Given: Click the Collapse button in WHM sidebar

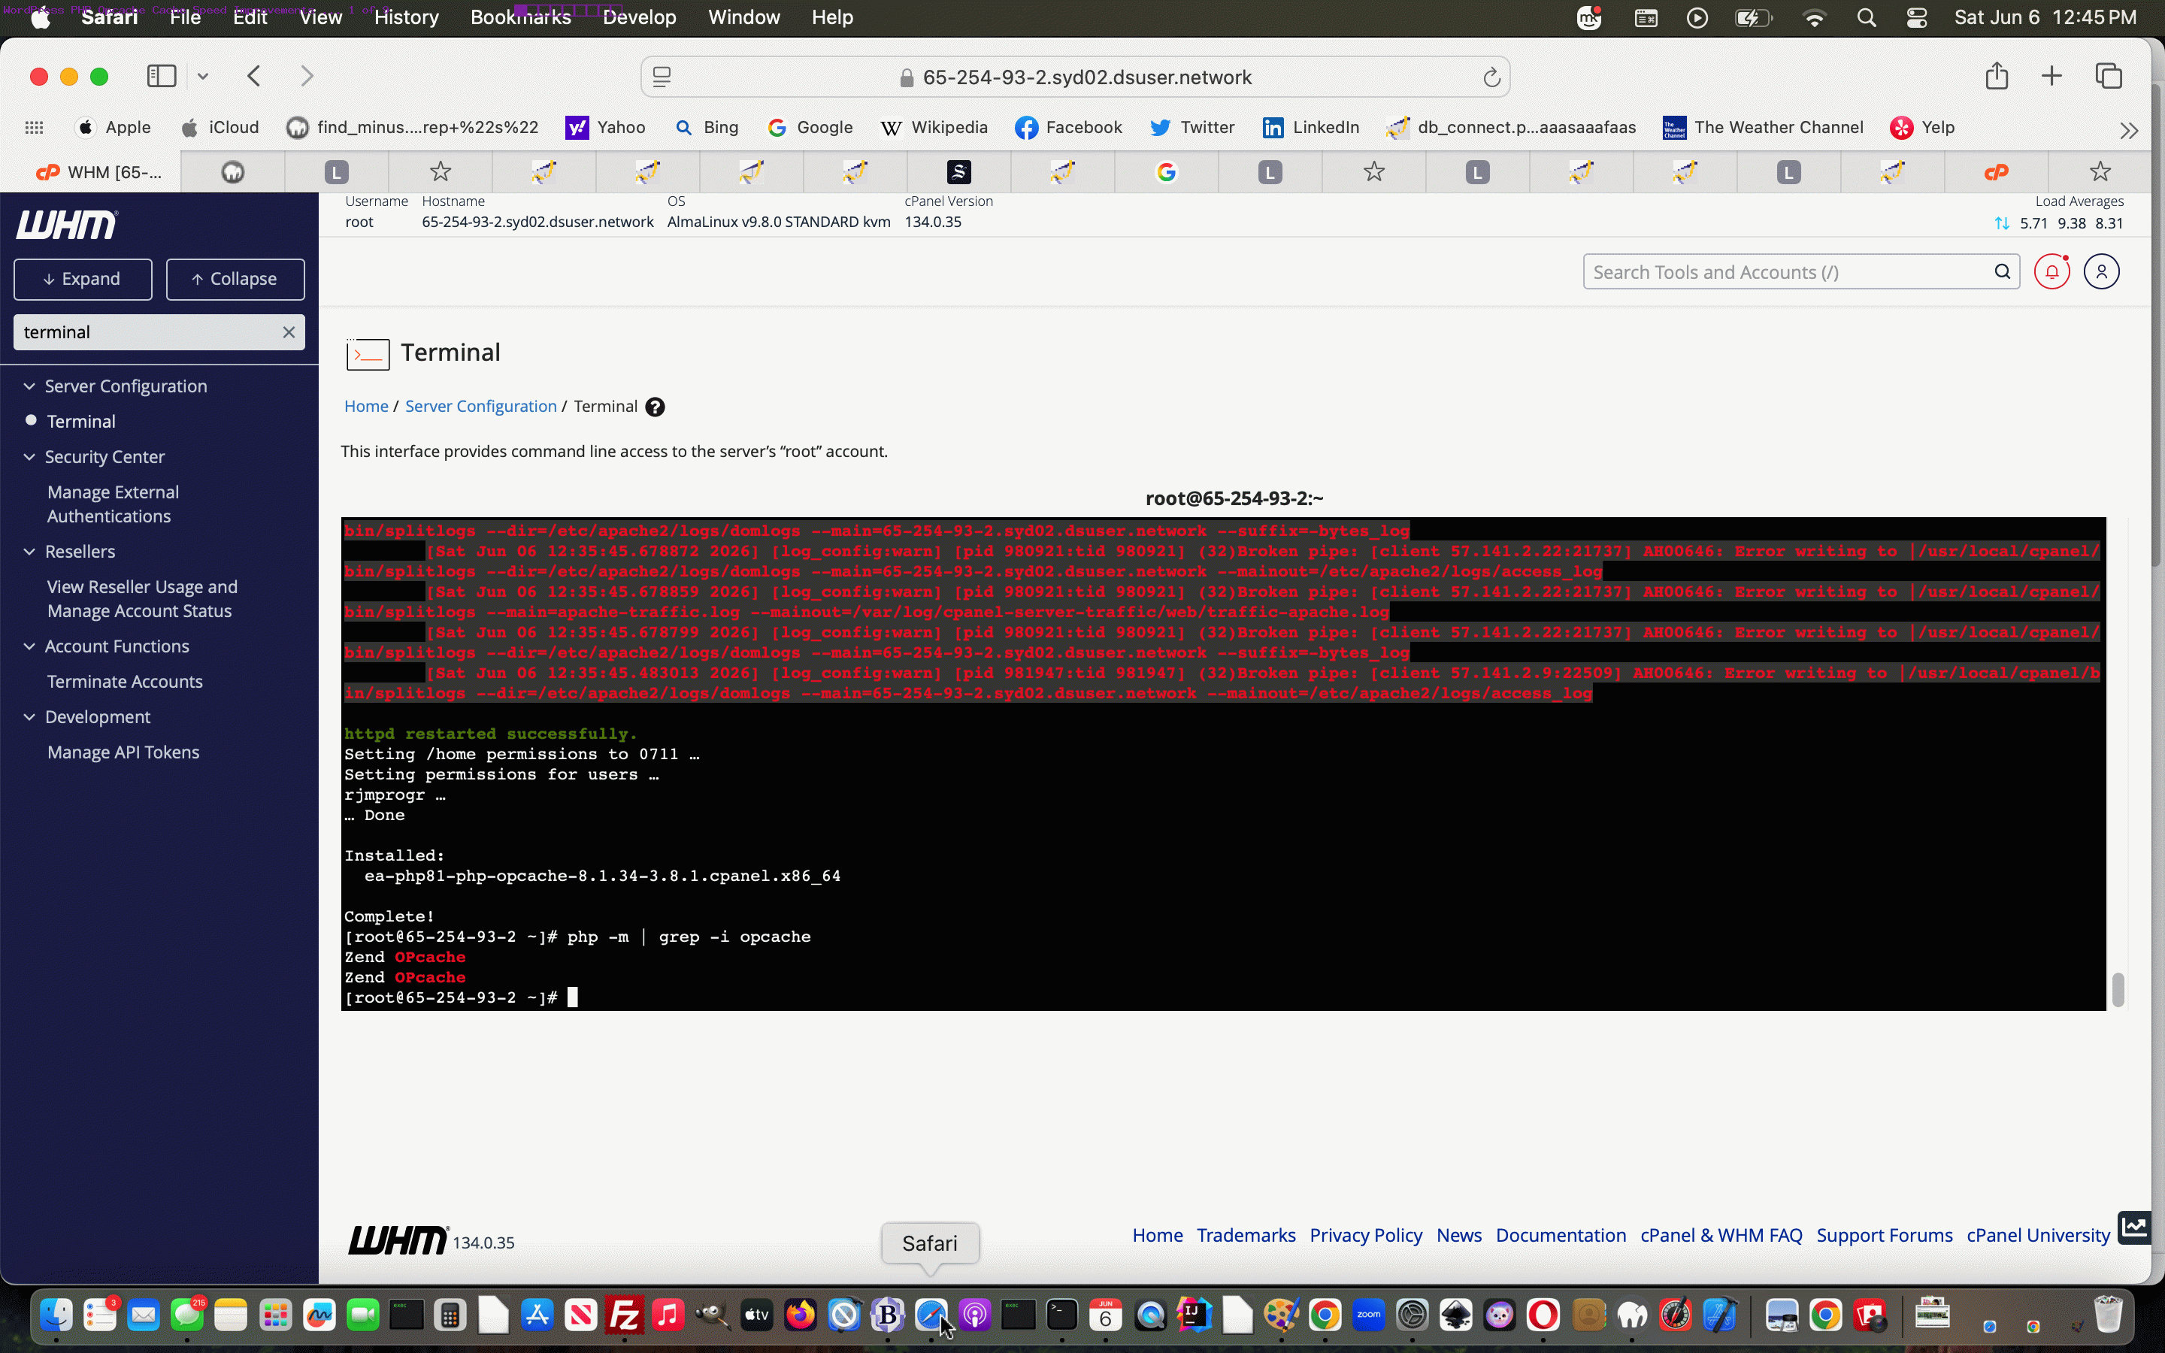Looking at the screenshot, I should pos(235,279).
